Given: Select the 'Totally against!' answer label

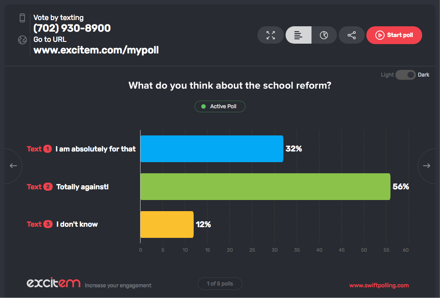Looking at the screenshot, I should tap(83, 187).
